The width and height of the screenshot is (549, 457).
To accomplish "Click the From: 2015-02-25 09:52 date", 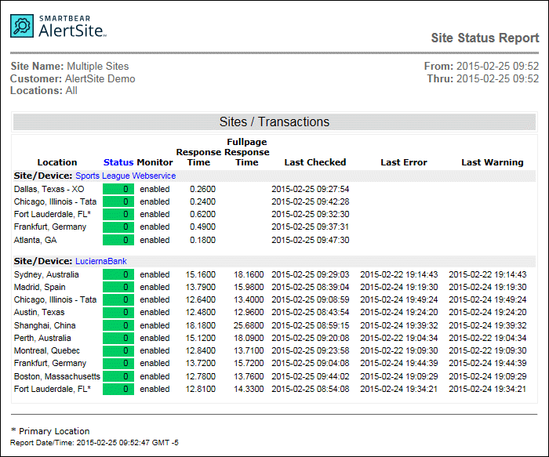I will click(x=482, y=66).
